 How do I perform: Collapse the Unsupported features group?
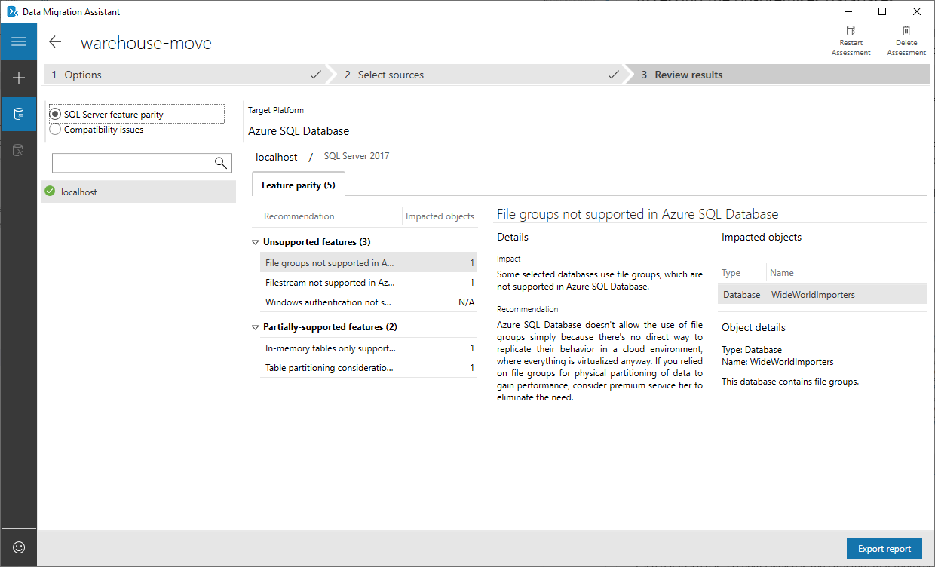[x=256, y=243]
